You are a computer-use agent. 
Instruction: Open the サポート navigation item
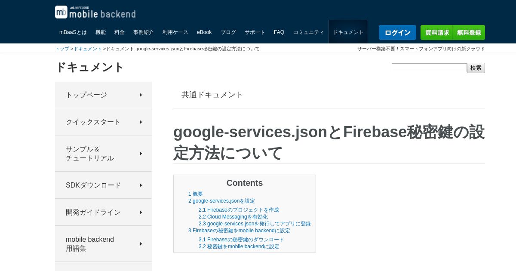[x=255, y=32]
